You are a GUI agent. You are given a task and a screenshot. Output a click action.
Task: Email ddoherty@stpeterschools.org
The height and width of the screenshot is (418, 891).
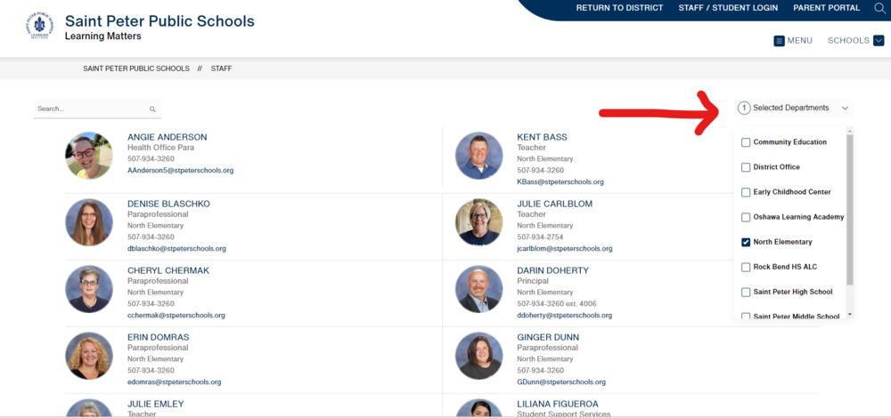pos(565,316)
